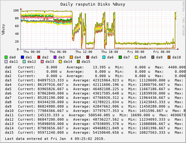Click the da3 purple legend swatch
186x143 pixels.
[x=55, y=57]
